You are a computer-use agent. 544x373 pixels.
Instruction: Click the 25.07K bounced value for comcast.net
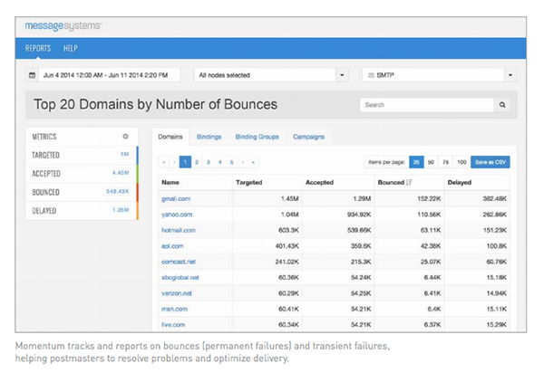[431, 262]
